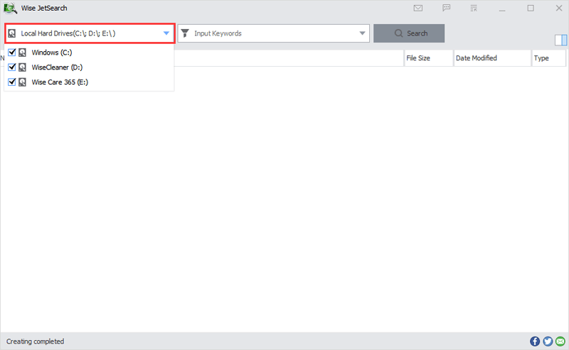The image size is (569, 350).
Task: Click the drive icon in the Local Hard Drives selector
Action: [x=12, y=33]
